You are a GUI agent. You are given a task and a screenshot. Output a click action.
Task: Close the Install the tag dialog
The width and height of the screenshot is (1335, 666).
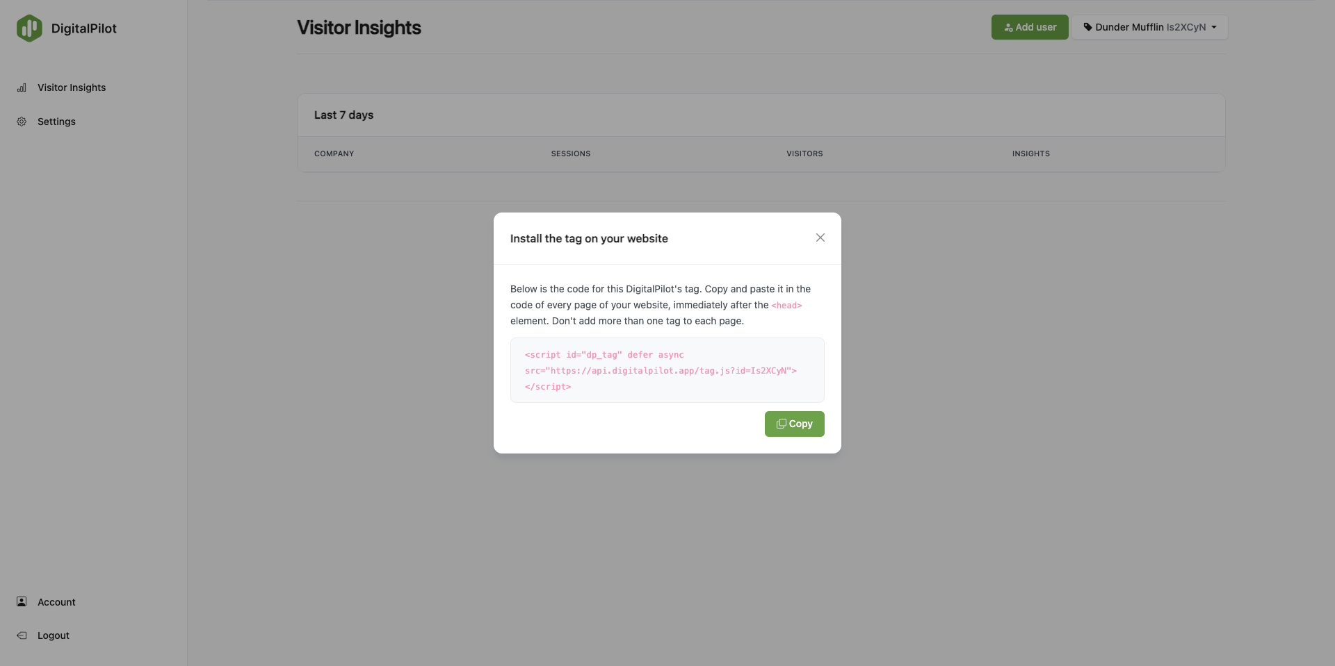tap(820, 238)
